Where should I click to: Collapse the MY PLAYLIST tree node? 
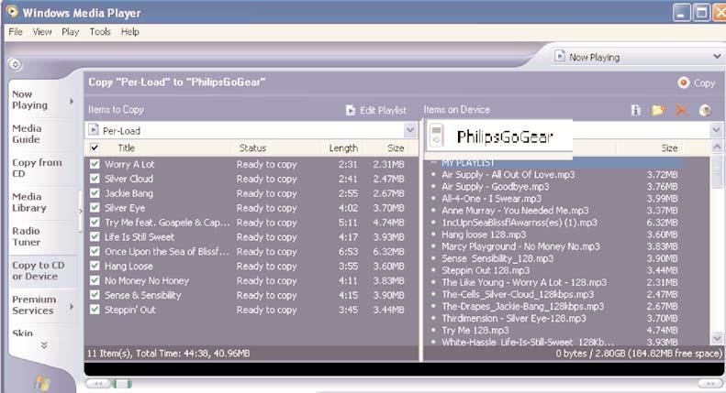434,162
